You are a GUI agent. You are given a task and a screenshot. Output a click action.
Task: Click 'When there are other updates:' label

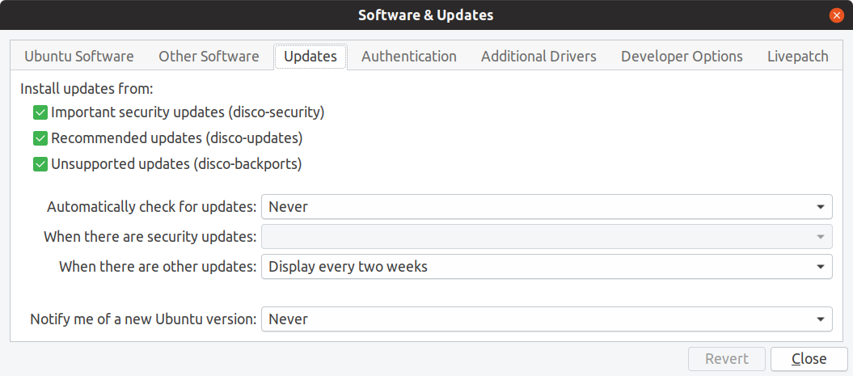[x=158, y=267]
